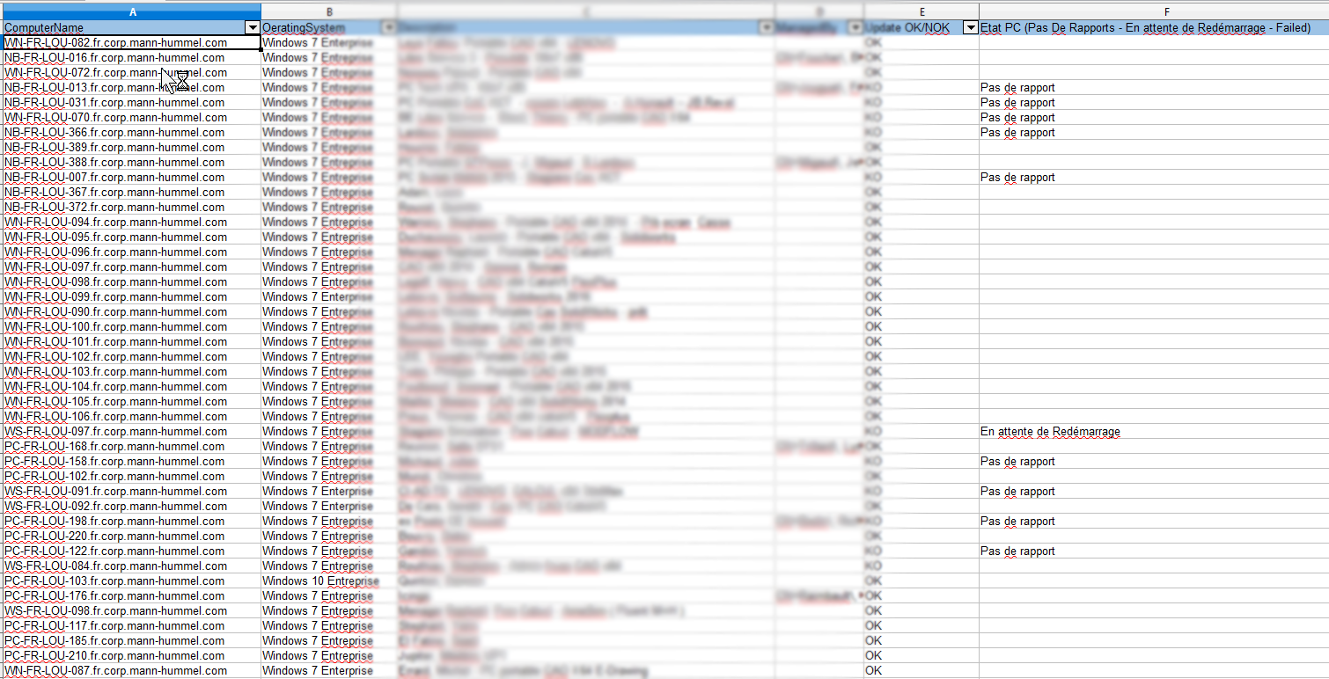Viewport: 1329px width, 679px height.
Task: Click the KO status for WS-FR-LOU-091 row
Action: pyautogui.click(x=873, y=492)
